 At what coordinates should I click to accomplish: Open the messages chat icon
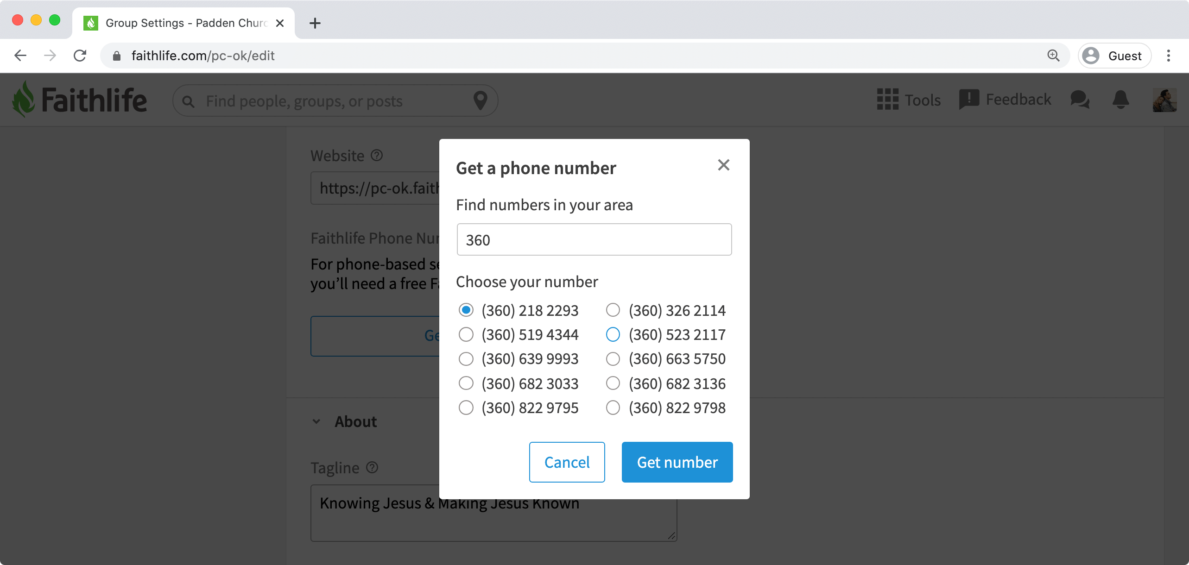1080,100
